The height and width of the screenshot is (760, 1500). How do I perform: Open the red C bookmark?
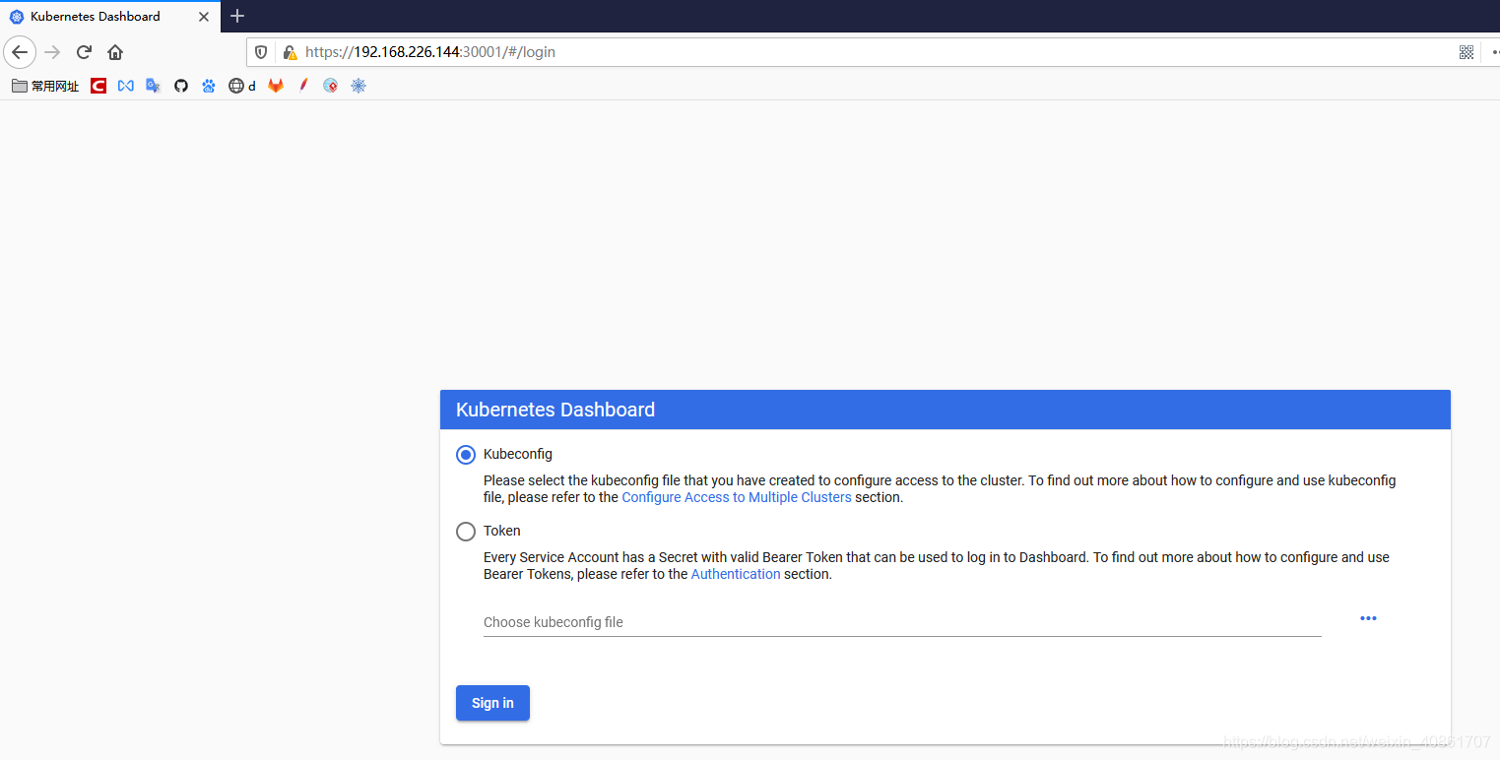coord(98,86)
